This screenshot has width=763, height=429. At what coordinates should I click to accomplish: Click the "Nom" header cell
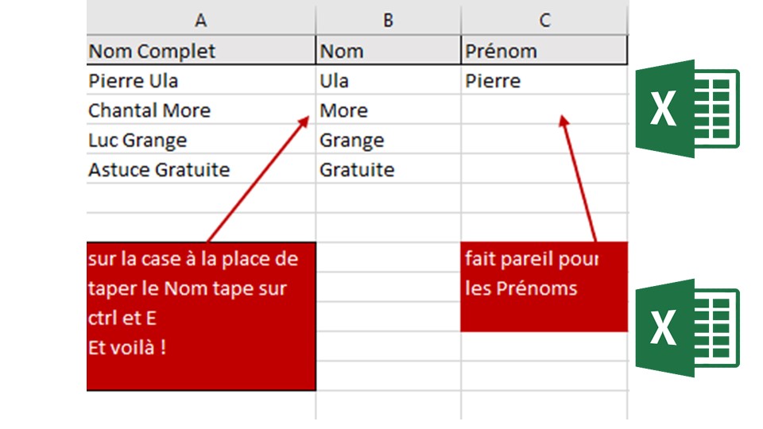point(388,52)
